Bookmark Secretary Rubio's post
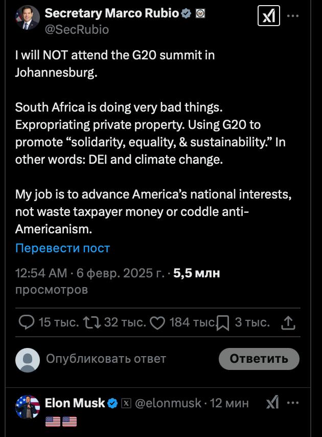This screenshot has width=322, height=437. click(222, 323)
